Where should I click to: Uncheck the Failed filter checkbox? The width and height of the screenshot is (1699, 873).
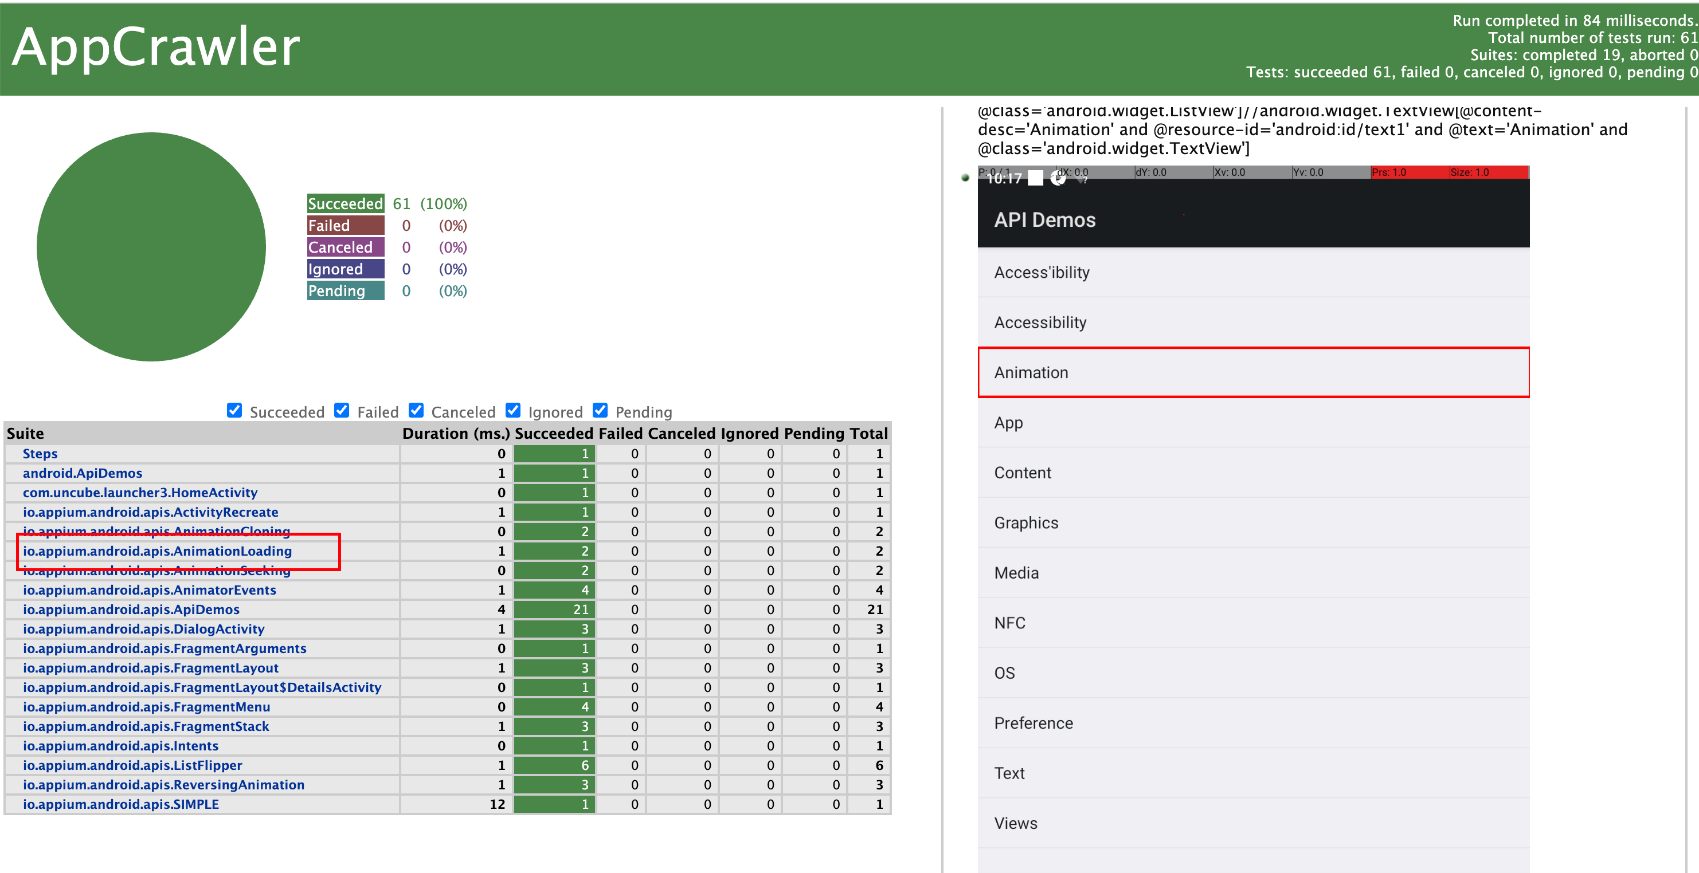pyautogui.click(x=342, y=411)
